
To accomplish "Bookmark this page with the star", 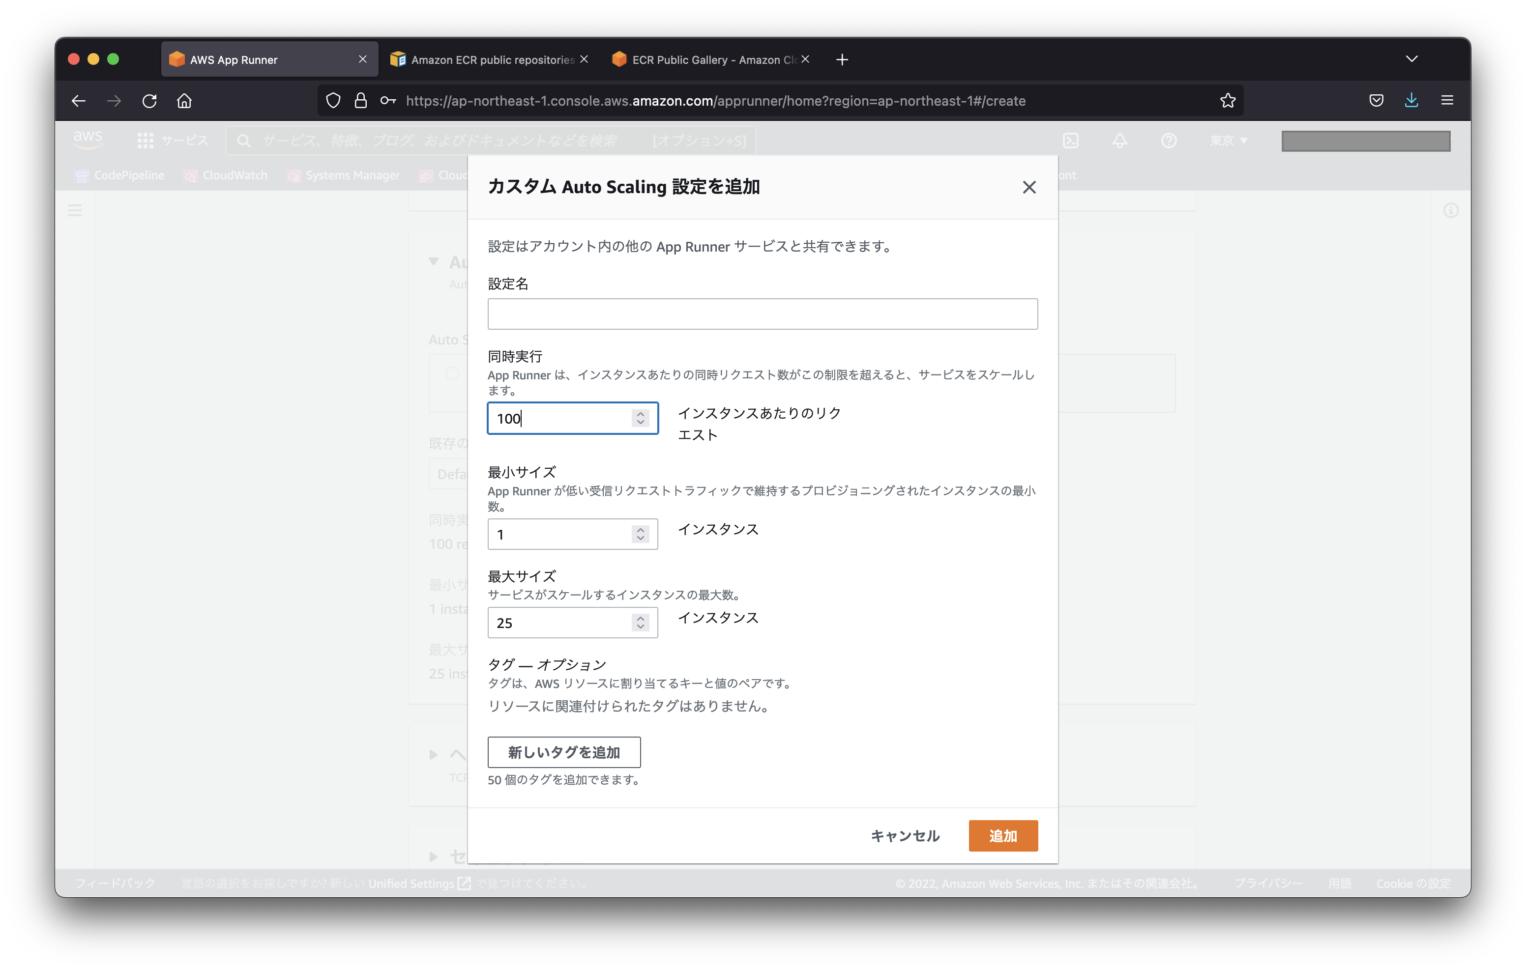I will [x=1228, y=100].
